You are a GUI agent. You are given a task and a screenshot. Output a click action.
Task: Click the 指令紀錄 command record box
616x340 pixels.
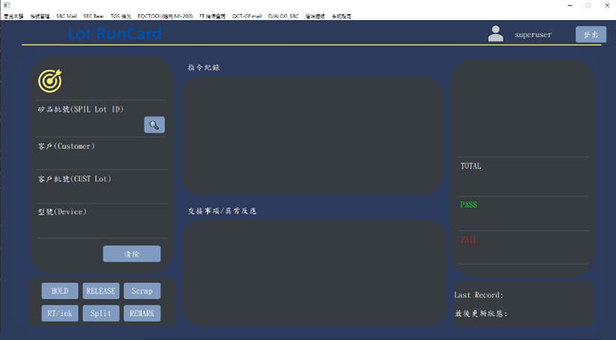pyautogui.click(x=312, y=136)
